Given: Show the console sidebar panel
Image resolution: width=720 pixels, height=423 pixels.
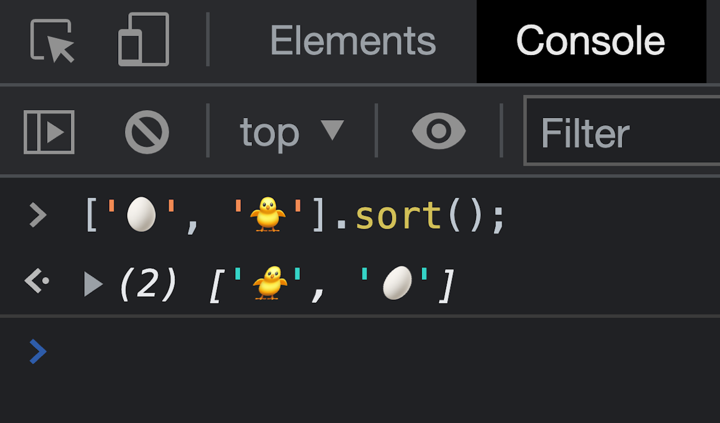Looking at the screenshot, I should (48, 131).
